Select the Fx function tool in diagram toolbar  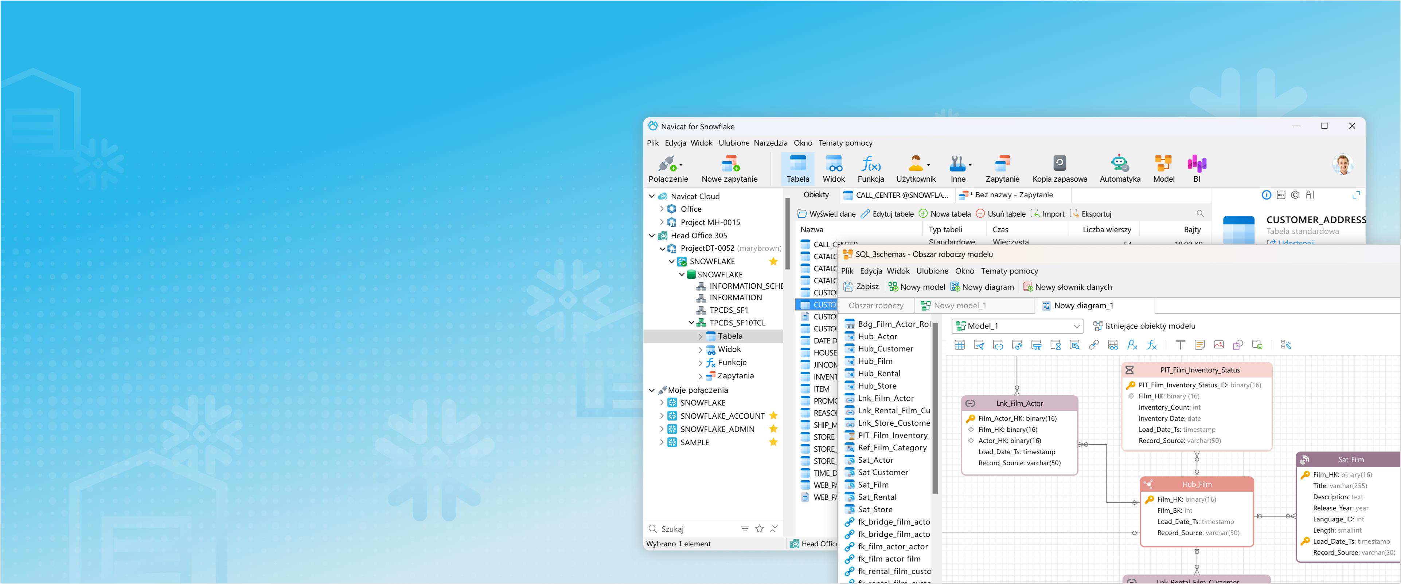(x=1151, y=345)
